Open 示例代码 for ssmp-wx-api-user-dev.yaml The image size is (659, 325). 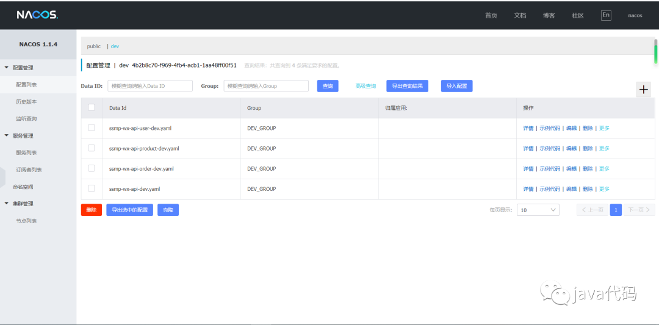tap(550, 129)
